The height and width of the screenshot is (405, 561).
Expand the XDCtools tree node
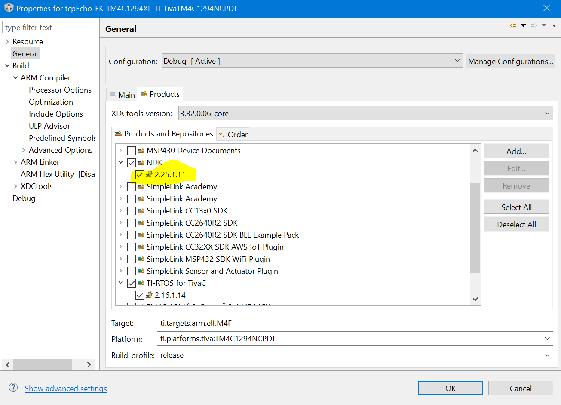pyautogui.click(x=15, y=186)
